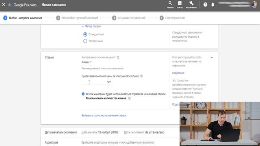
Task: Click help icon next to основная цель
Action: pyautogui.click(x=118, y=58)
